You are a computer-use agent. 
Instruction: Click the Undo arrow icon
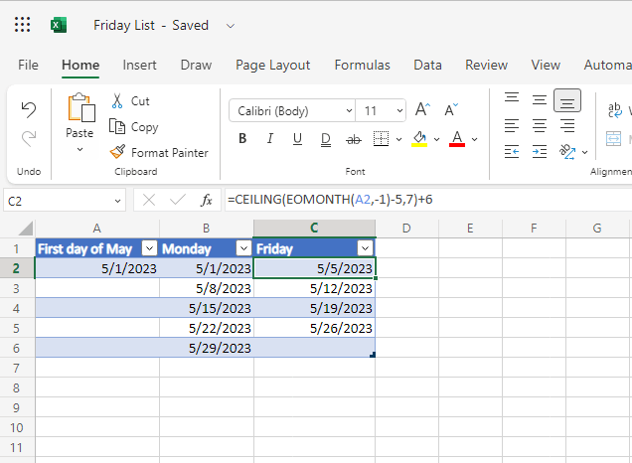tap(29, 109)
